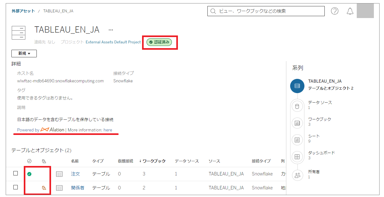Click the データ ソース cylinder lineage icon
The width and height of the screenshot is (384, 197).
click(x=297, y=107)
